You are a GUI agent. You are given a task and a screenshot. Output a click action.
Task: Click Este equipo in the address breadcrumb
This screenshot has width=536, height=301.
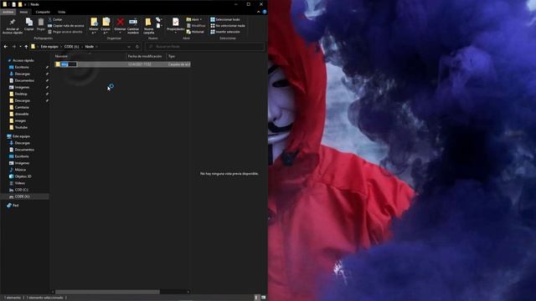click(49, 47)
